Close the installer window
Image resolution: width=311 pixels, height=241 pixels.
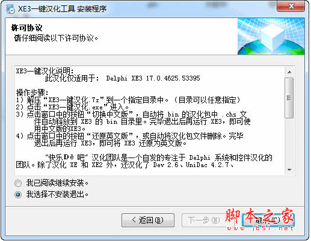pos(291,6)
